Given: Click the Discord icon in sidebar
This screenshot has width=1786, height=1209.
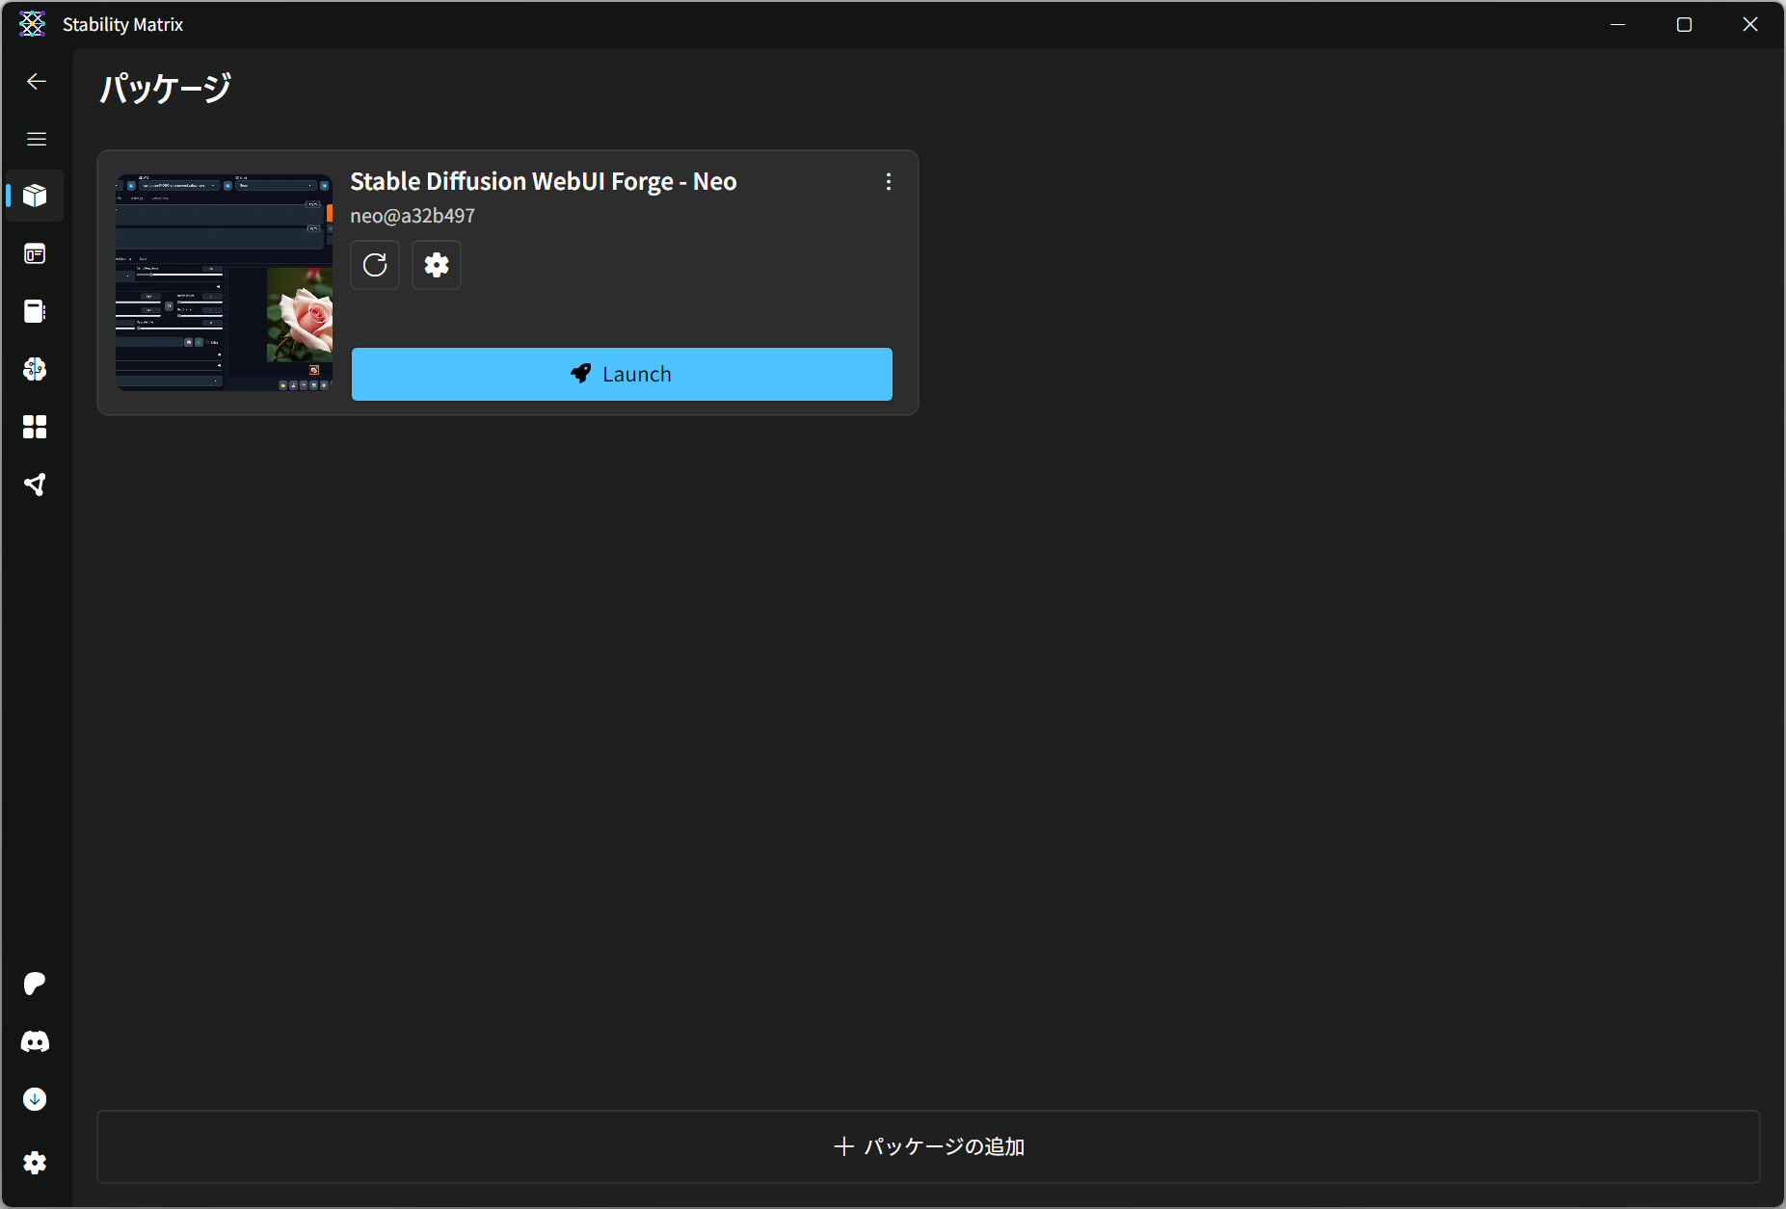Looking at the screenshot, I should click(x=36, y=1041).
